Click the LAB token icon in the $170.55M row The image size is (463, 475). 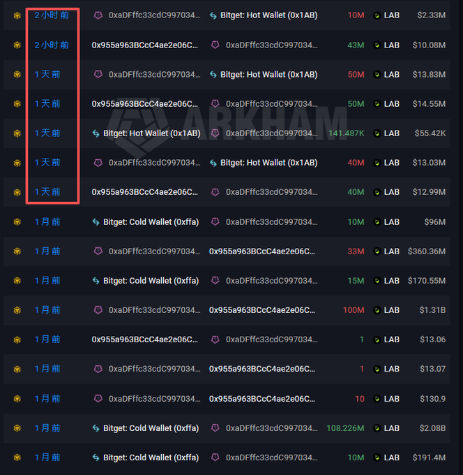pos(377,281)
